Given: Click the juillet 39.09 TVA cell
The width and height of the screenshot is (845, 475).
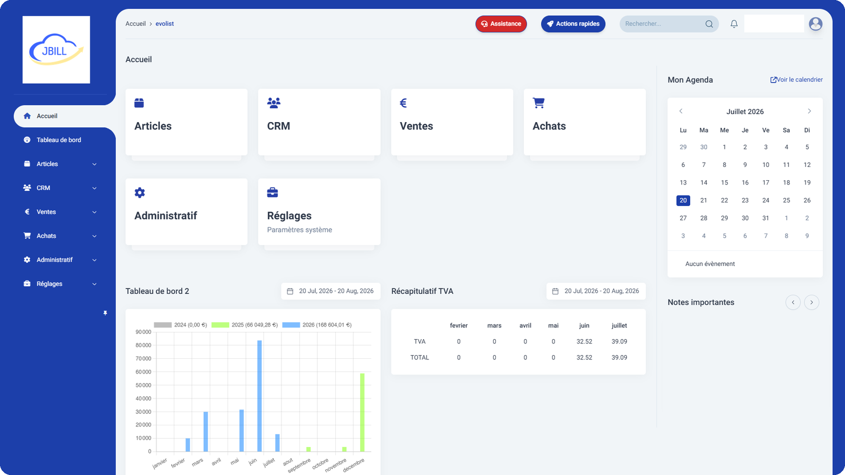Looking at the screenshot, I should coord(619,342).
